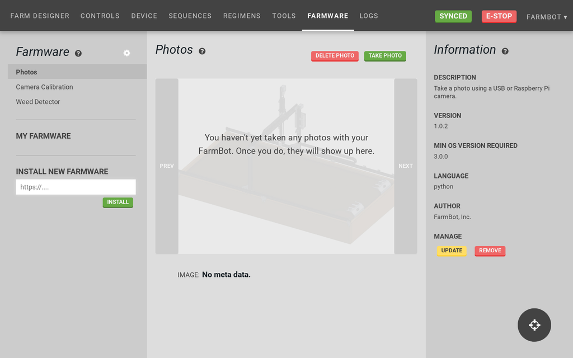This screenshot has width=573, height=358.
Task: Go to the Device tab
Action: pyautogui.click(x=144, y=16)
